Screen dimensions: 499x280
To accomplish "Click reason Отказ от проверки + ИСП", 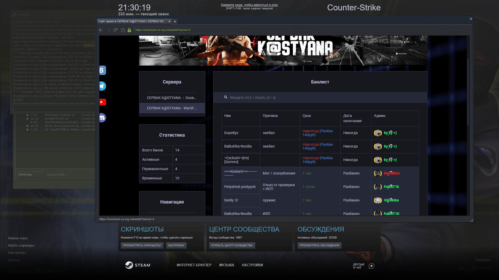I will (x=279, y=187).
